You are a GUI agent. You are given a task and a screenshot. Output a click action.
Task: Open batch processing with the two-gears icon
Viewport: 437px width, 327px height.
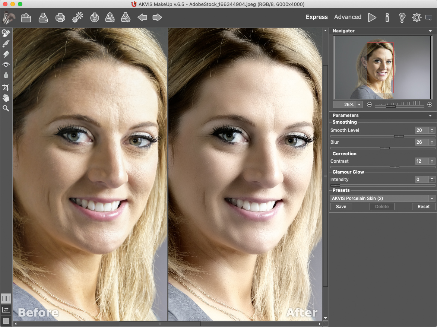coord(77,17)
